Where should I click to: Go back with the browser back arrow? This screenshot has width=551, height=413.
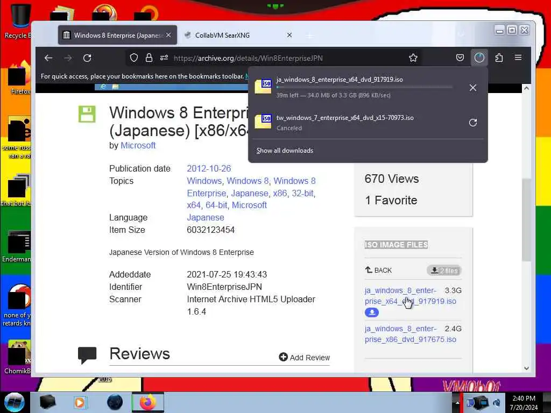[48, 58]
